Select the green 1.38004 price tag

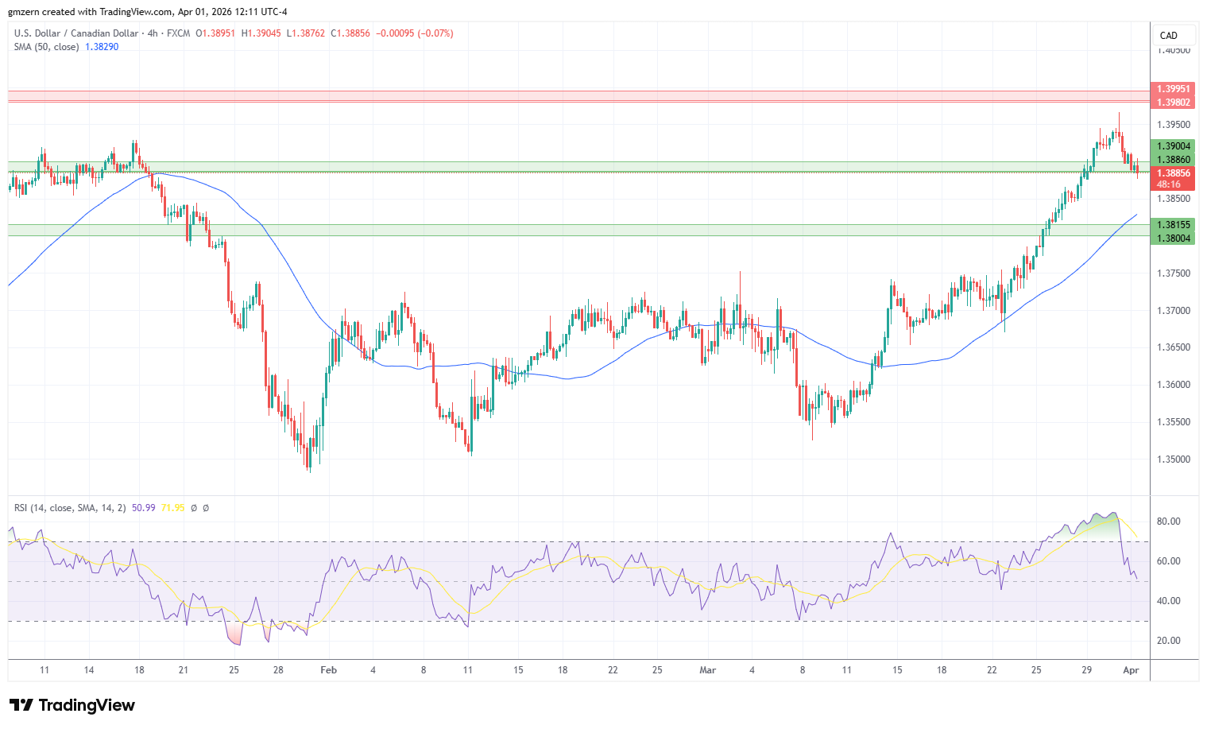click(x=1173, y=238)
